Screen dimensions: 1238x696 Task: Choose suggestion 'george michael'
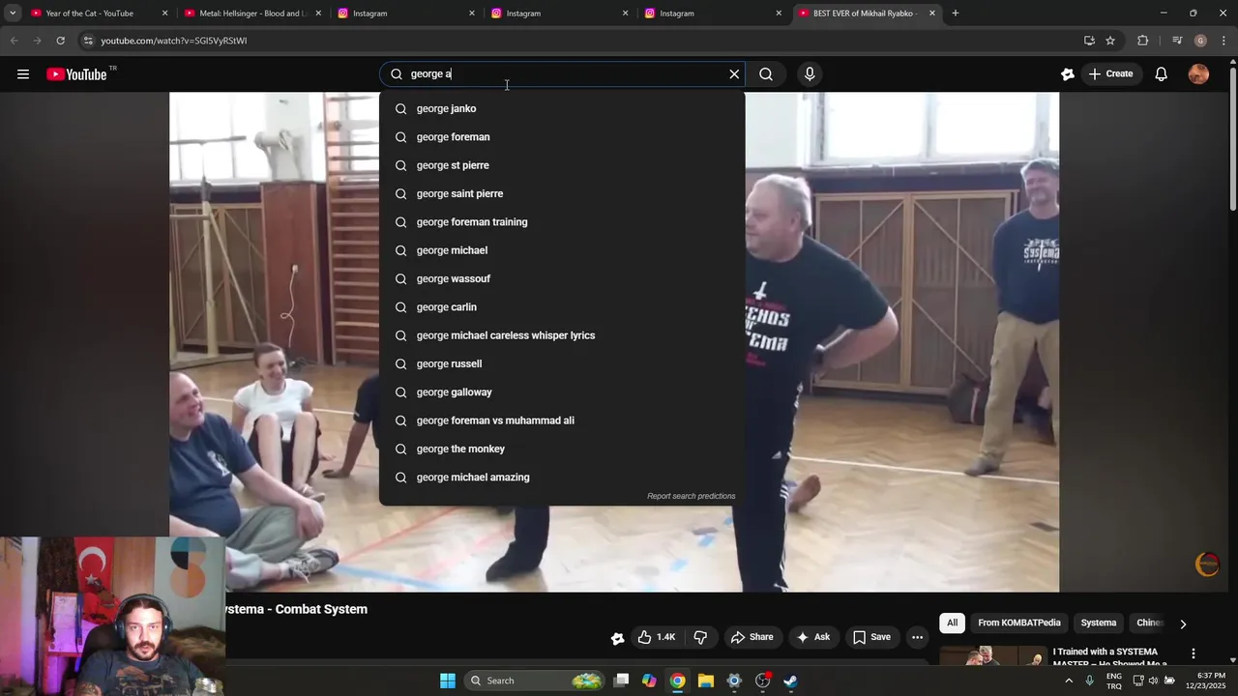click(562, 250)
